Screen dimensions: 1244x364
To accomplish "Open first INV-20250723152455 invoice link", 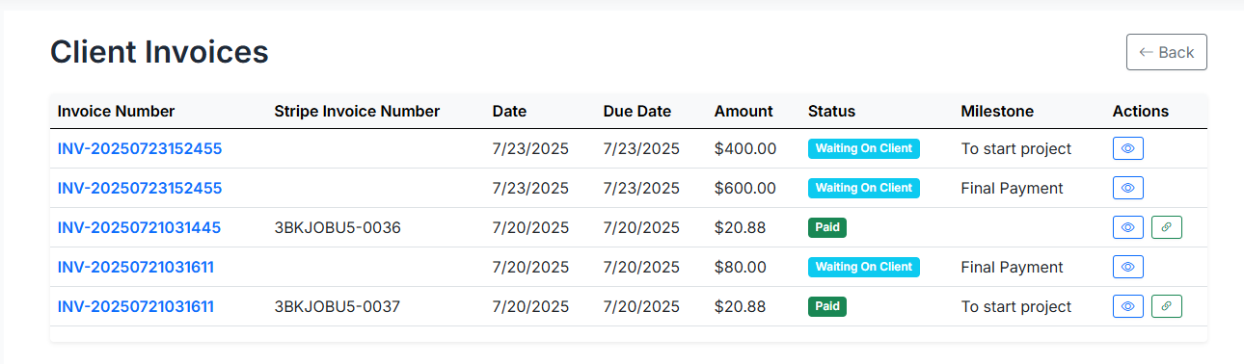I will (x=140, y=148).
